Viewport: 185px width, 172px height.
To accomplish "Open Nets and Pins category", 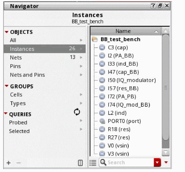I will coord(27,75).
